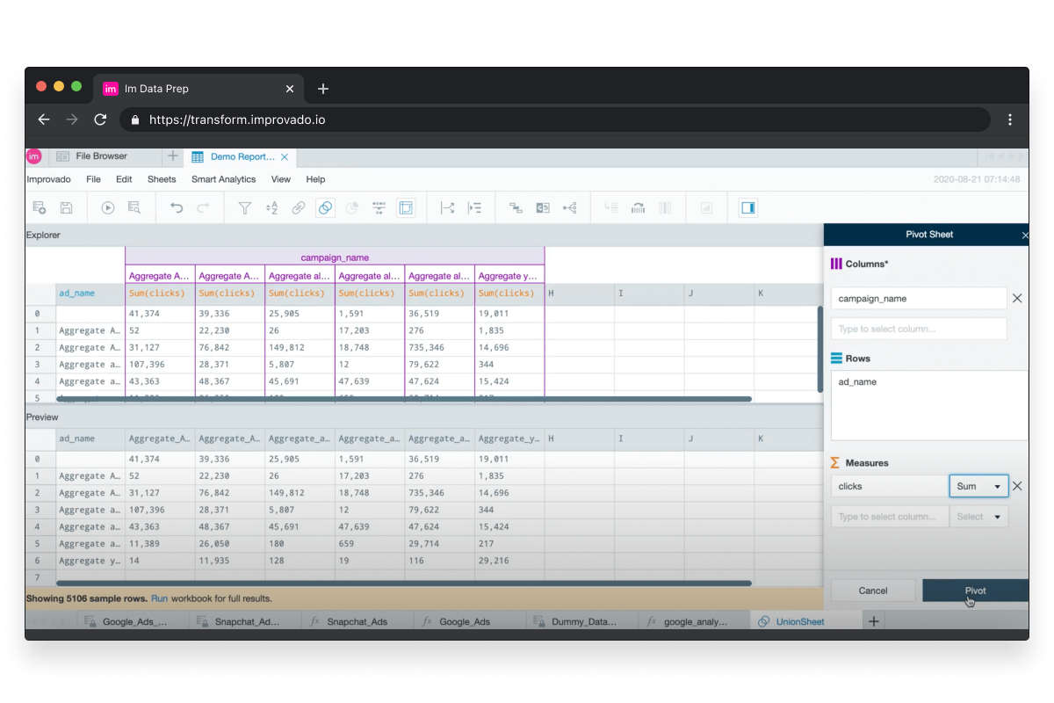Run the workbook using the play icon
The width and height of the screenshot is (1054, 703).
[x=108, y=207]
